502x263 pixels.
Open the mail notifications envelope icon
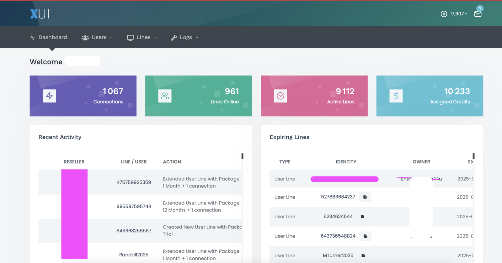point(478,14)
